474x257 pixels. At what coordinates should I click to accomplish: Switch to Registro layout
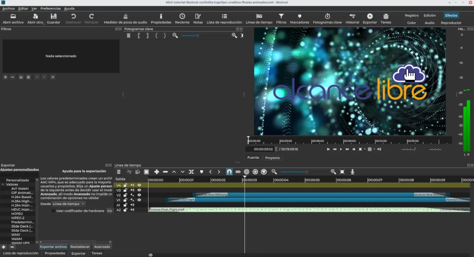pos(412,15)
